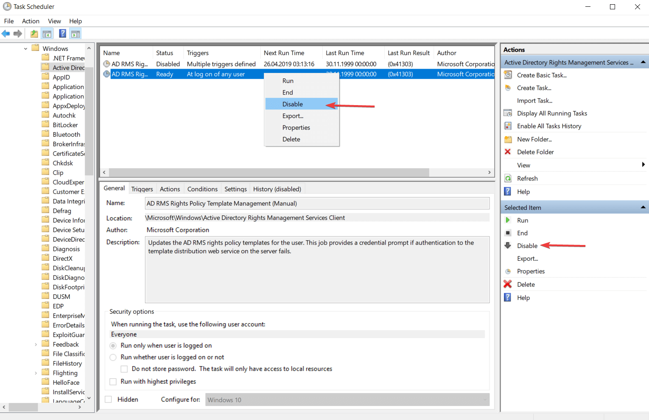The height and width of the screenshot is (420, 649).
Task: Check the Run with highest privileges checkbox
Action: 113,381
